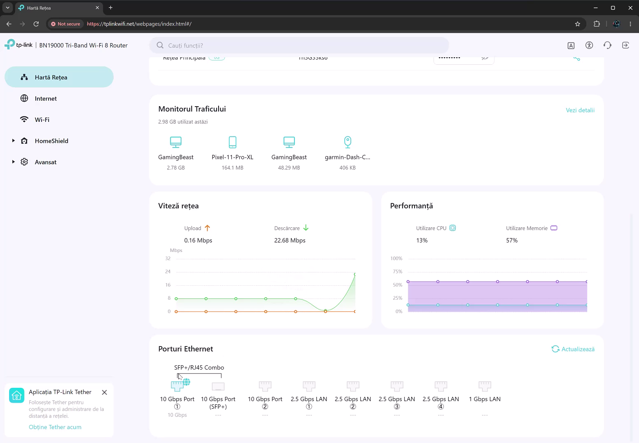Dismiss the TP-Link Tether banner
This screenshot has width=639, height=443.
(105, 392)
